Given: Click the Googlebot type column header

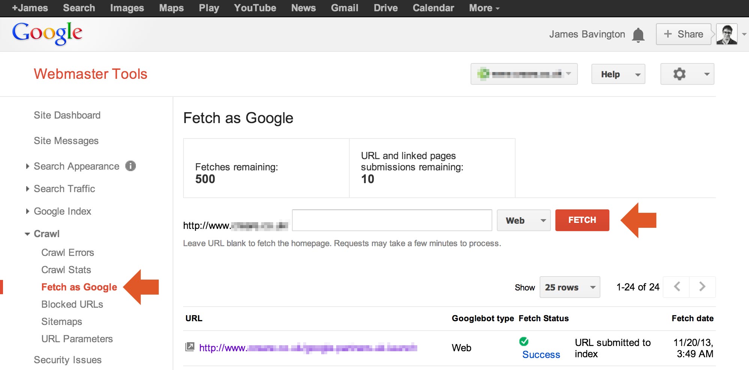Looking at the screenshot, I should 483,318.
